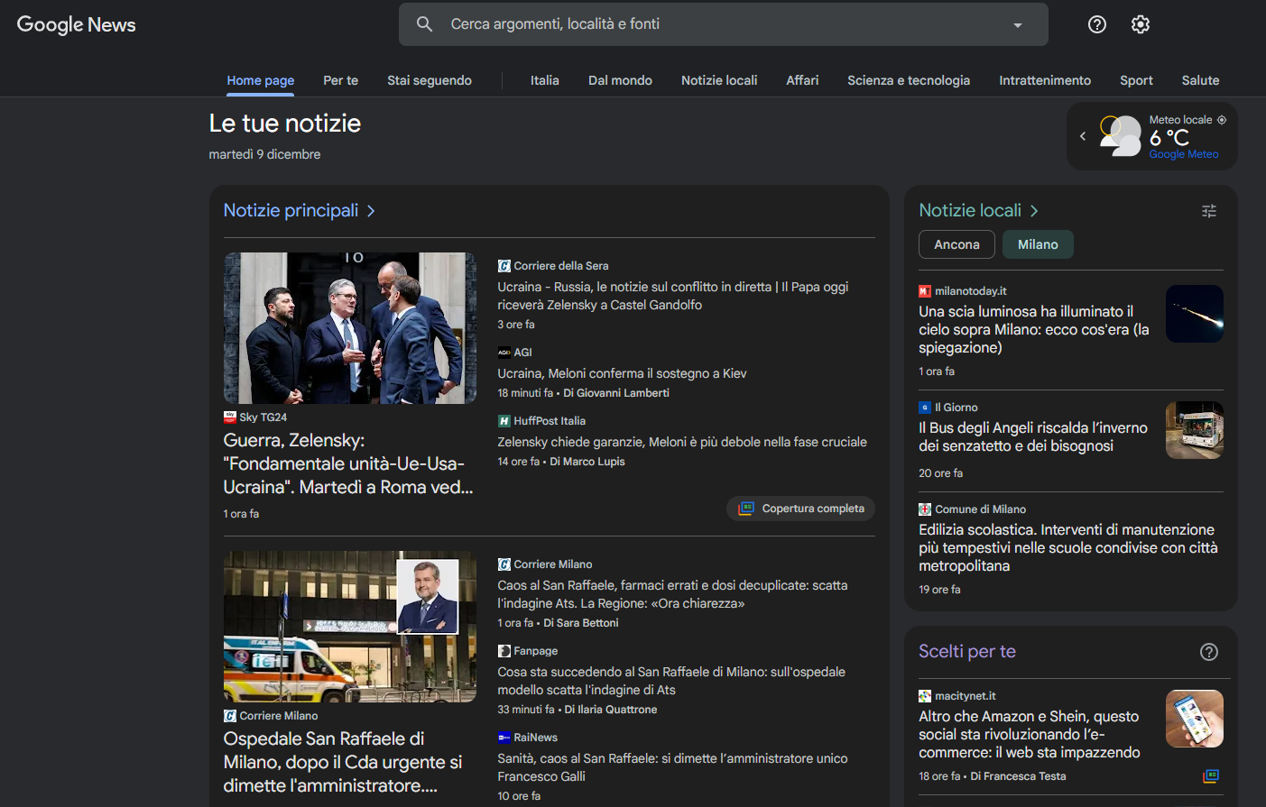Click the local weather location target icon
Viewport: 1266px width, 807px height.
click(x=1222, y=120)
